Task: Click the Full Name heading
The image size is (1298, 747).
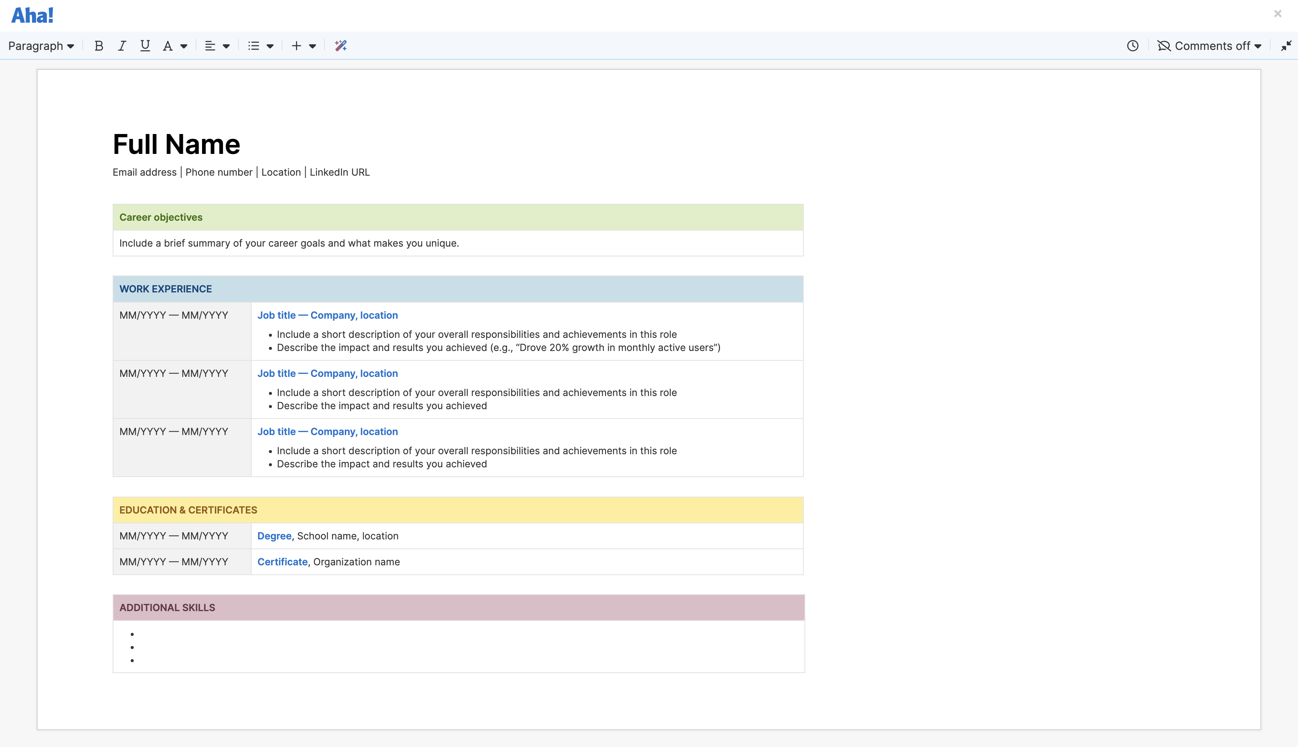Action: [176, 144]
